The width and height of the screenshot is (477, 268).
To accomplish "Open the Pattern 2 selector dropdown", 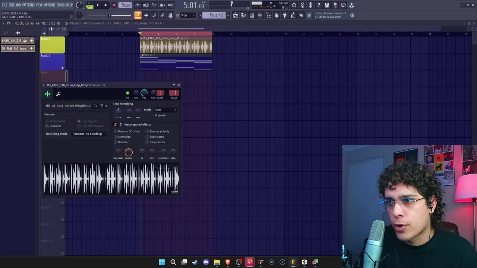I will pyautogui.click(x=214, y=15).
